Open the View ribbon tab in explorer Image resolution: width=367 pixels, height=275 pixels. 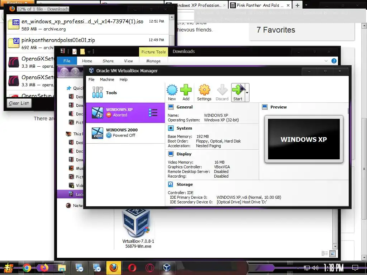pyautogui.click(x=128, y=61)
